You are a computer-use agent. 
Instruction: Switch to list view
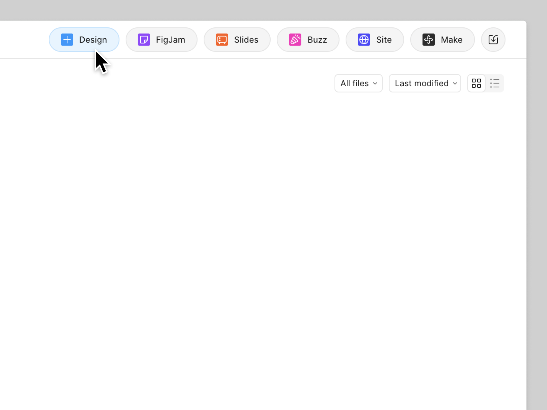(x=495, y=83)
